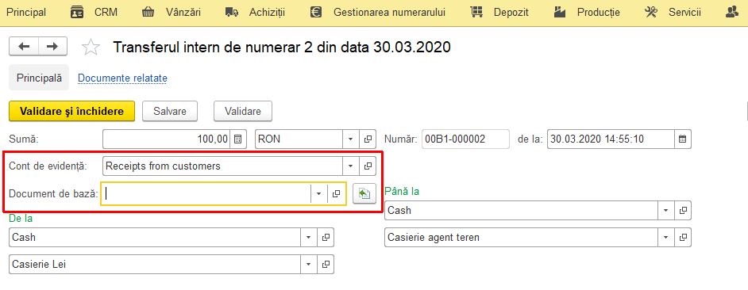Open the Depozit section

511,13
